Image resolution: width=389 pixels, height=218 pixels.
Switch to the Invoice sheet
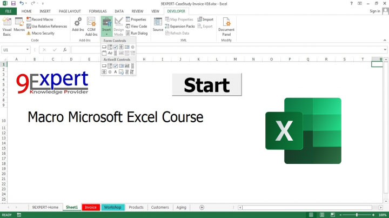tap(91, 207)
